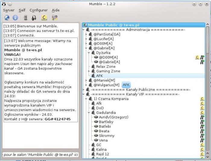Click the friend icon beside user @D00M[A]
This screenshot has width=211, height=161.
coord(202,57)
